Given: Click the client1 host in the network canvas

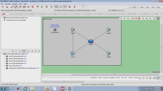Looking at the screenshot, I should tap(73, 30).
